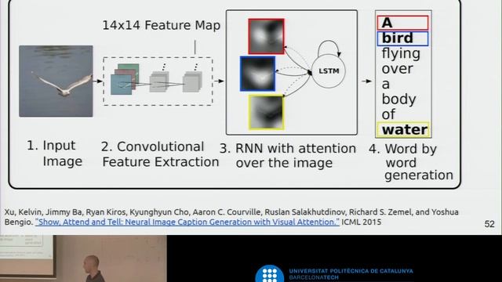Click slide number 52
Viewport: 502px width, 282px height.
click(489, 224)
